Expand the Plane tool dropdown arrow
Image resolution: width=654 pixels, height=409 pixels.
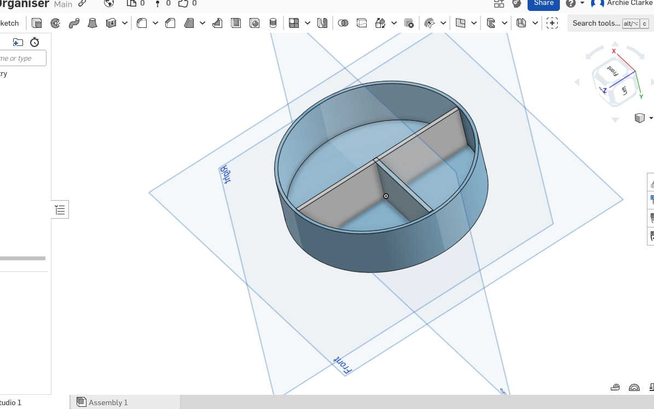coord(474,23)
